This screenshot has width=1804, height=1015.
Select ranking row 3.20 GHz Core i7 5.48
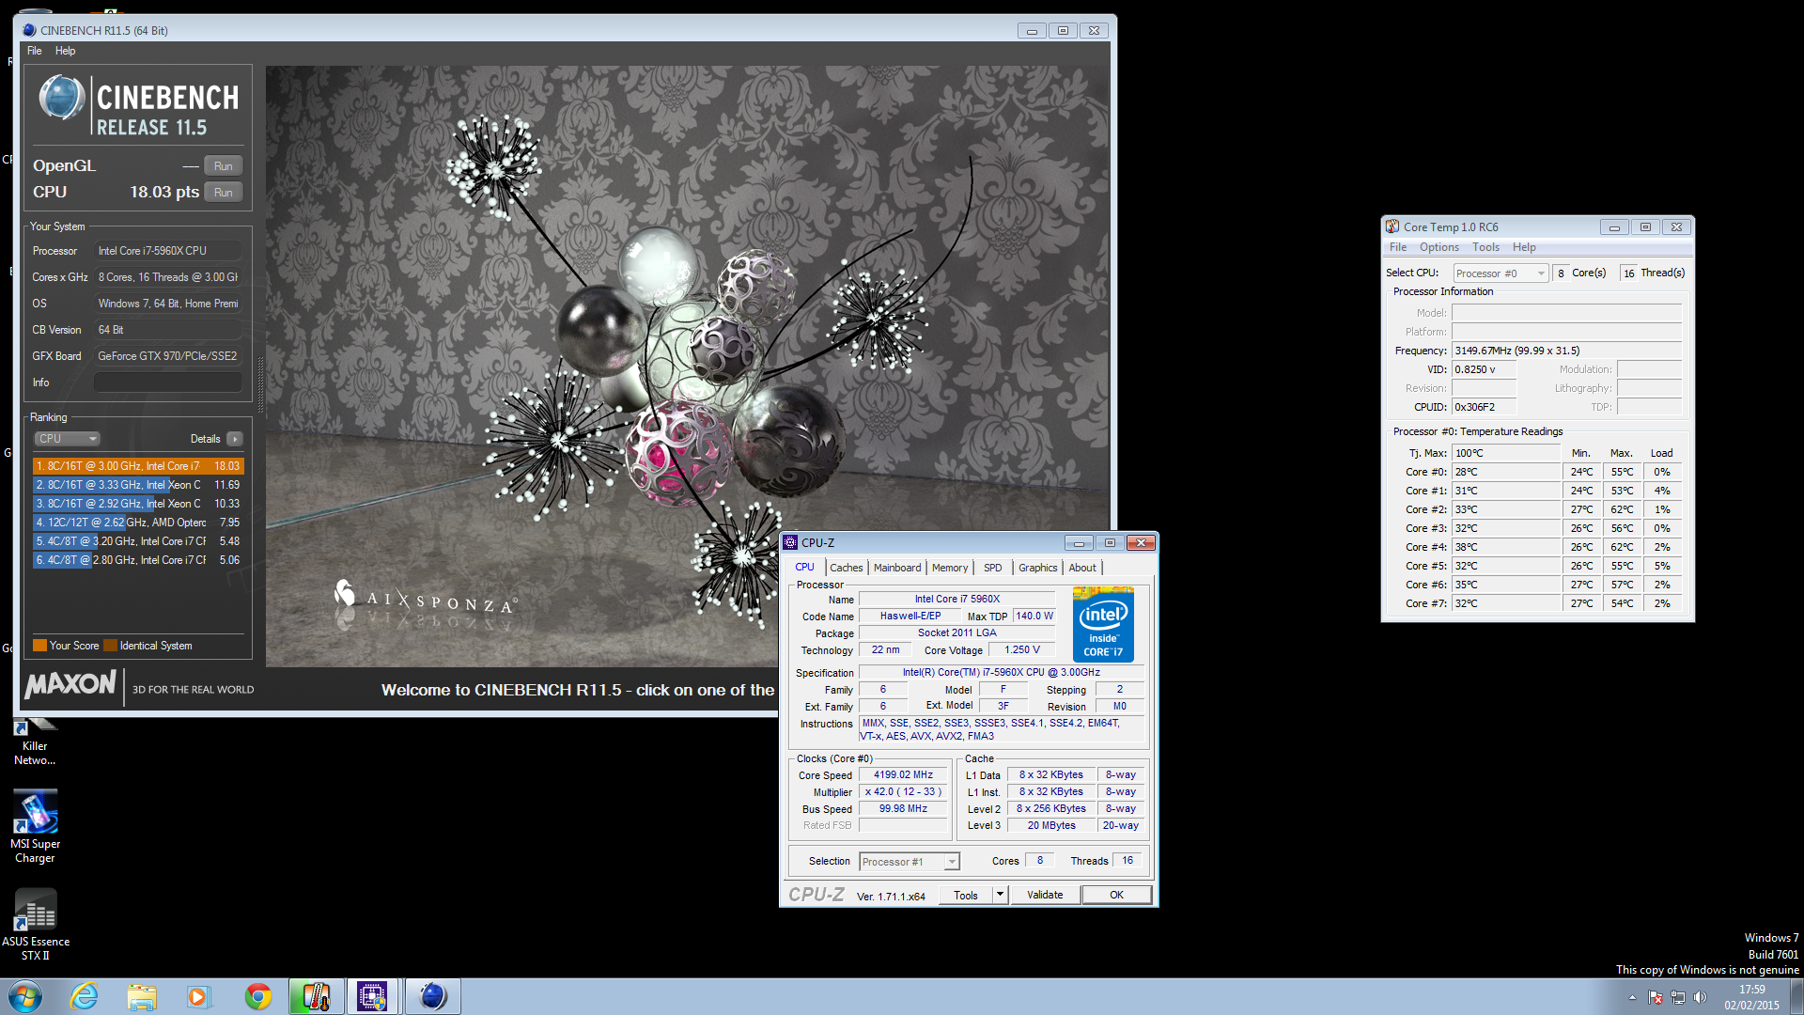(x=138, y=541)
